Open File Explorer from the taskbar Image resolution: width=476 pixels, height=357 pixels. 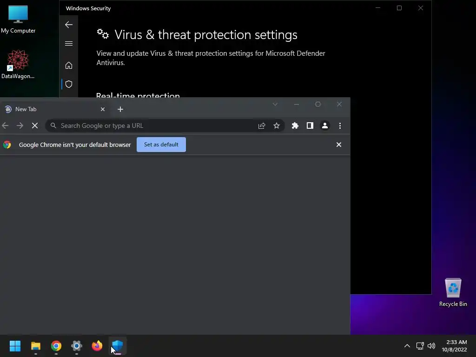click(35, 346)
